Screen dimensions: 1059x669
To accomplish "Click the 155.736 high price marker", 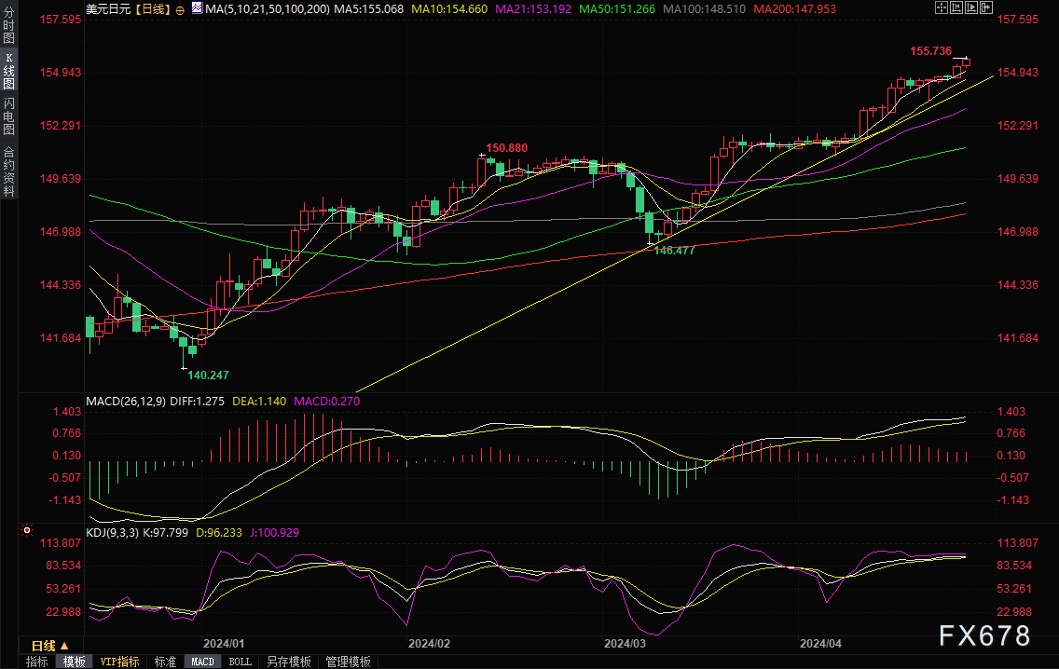I will [x=930, y=51].
